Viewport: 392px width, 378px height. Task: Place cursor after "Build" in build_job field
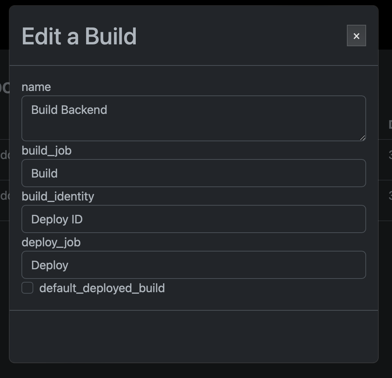pos(58,173)
